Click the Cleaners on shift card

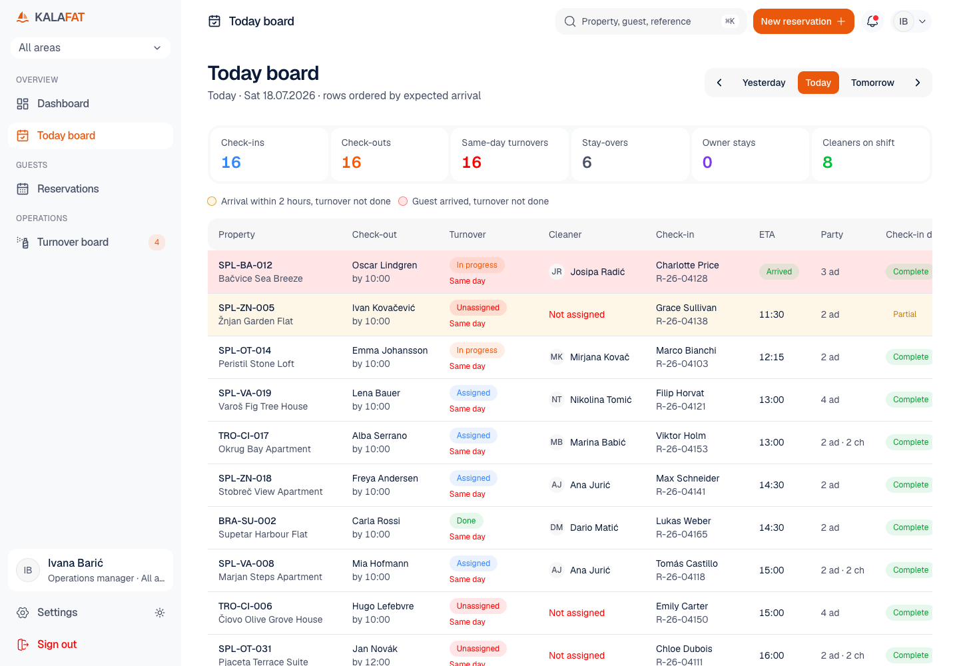click(x=870, y=155)
